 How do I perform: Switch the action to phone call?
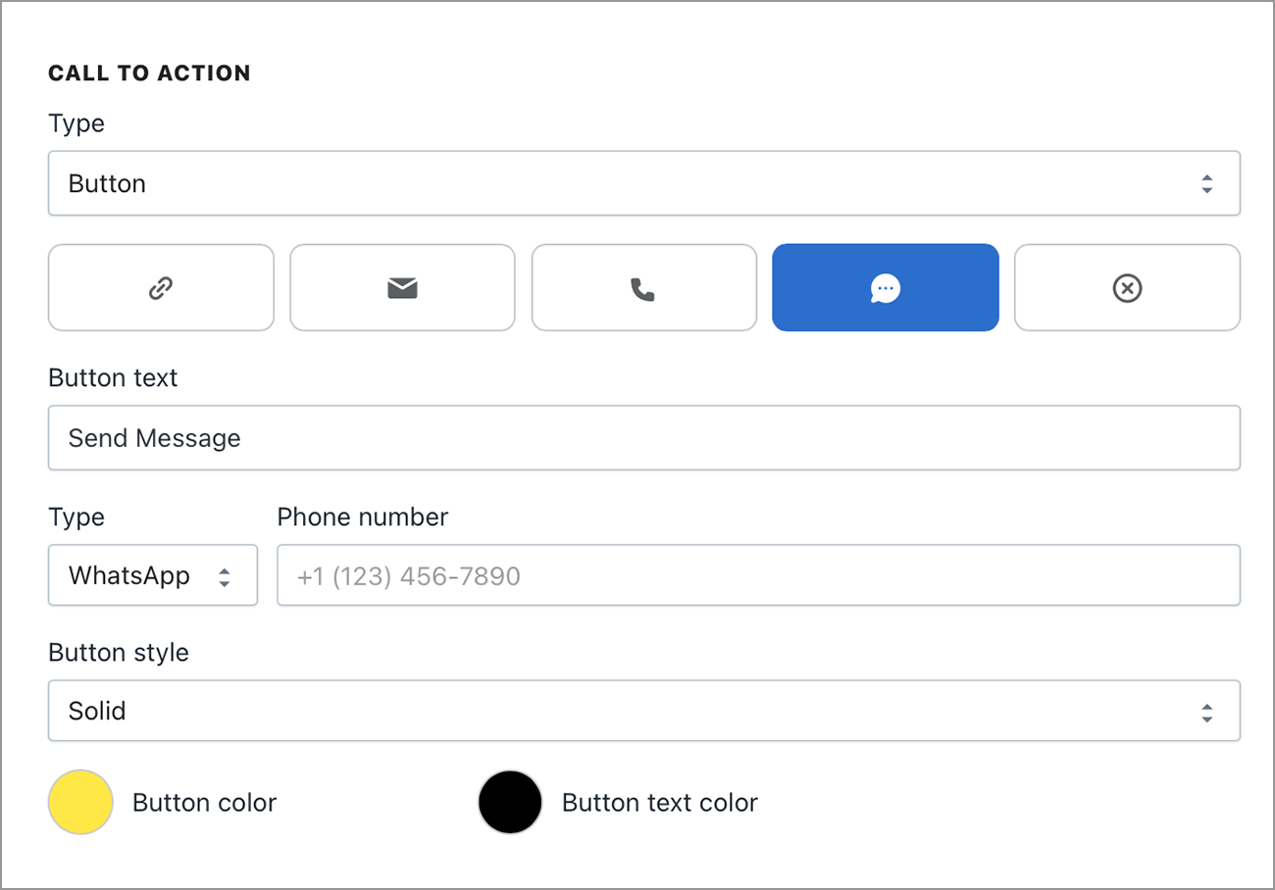(x=643, y=287)
